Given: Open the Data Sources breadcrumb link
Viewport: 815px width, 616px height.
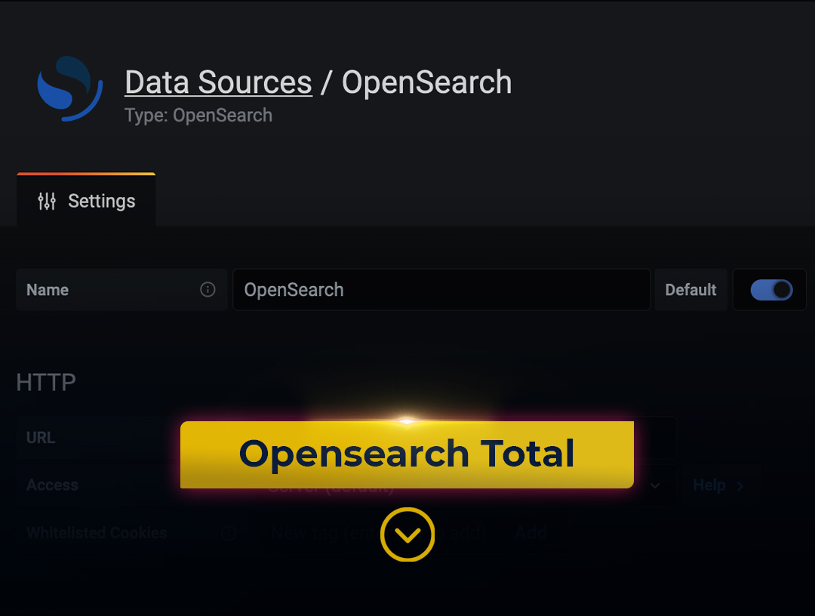Looking at the screenshot, I should [x=218, y=82].
